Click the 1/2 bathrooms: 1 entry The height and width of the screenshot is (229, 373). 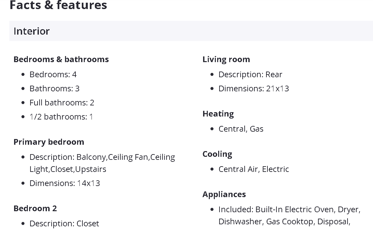click(61, 117)
